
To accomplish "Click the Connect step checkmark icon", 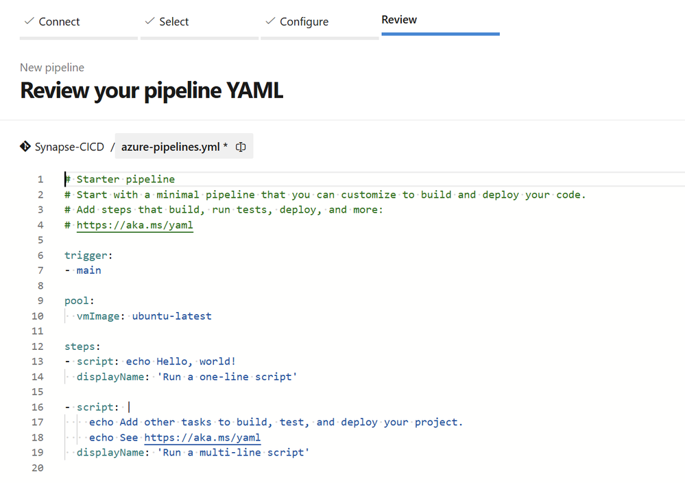I will (29, 21).
